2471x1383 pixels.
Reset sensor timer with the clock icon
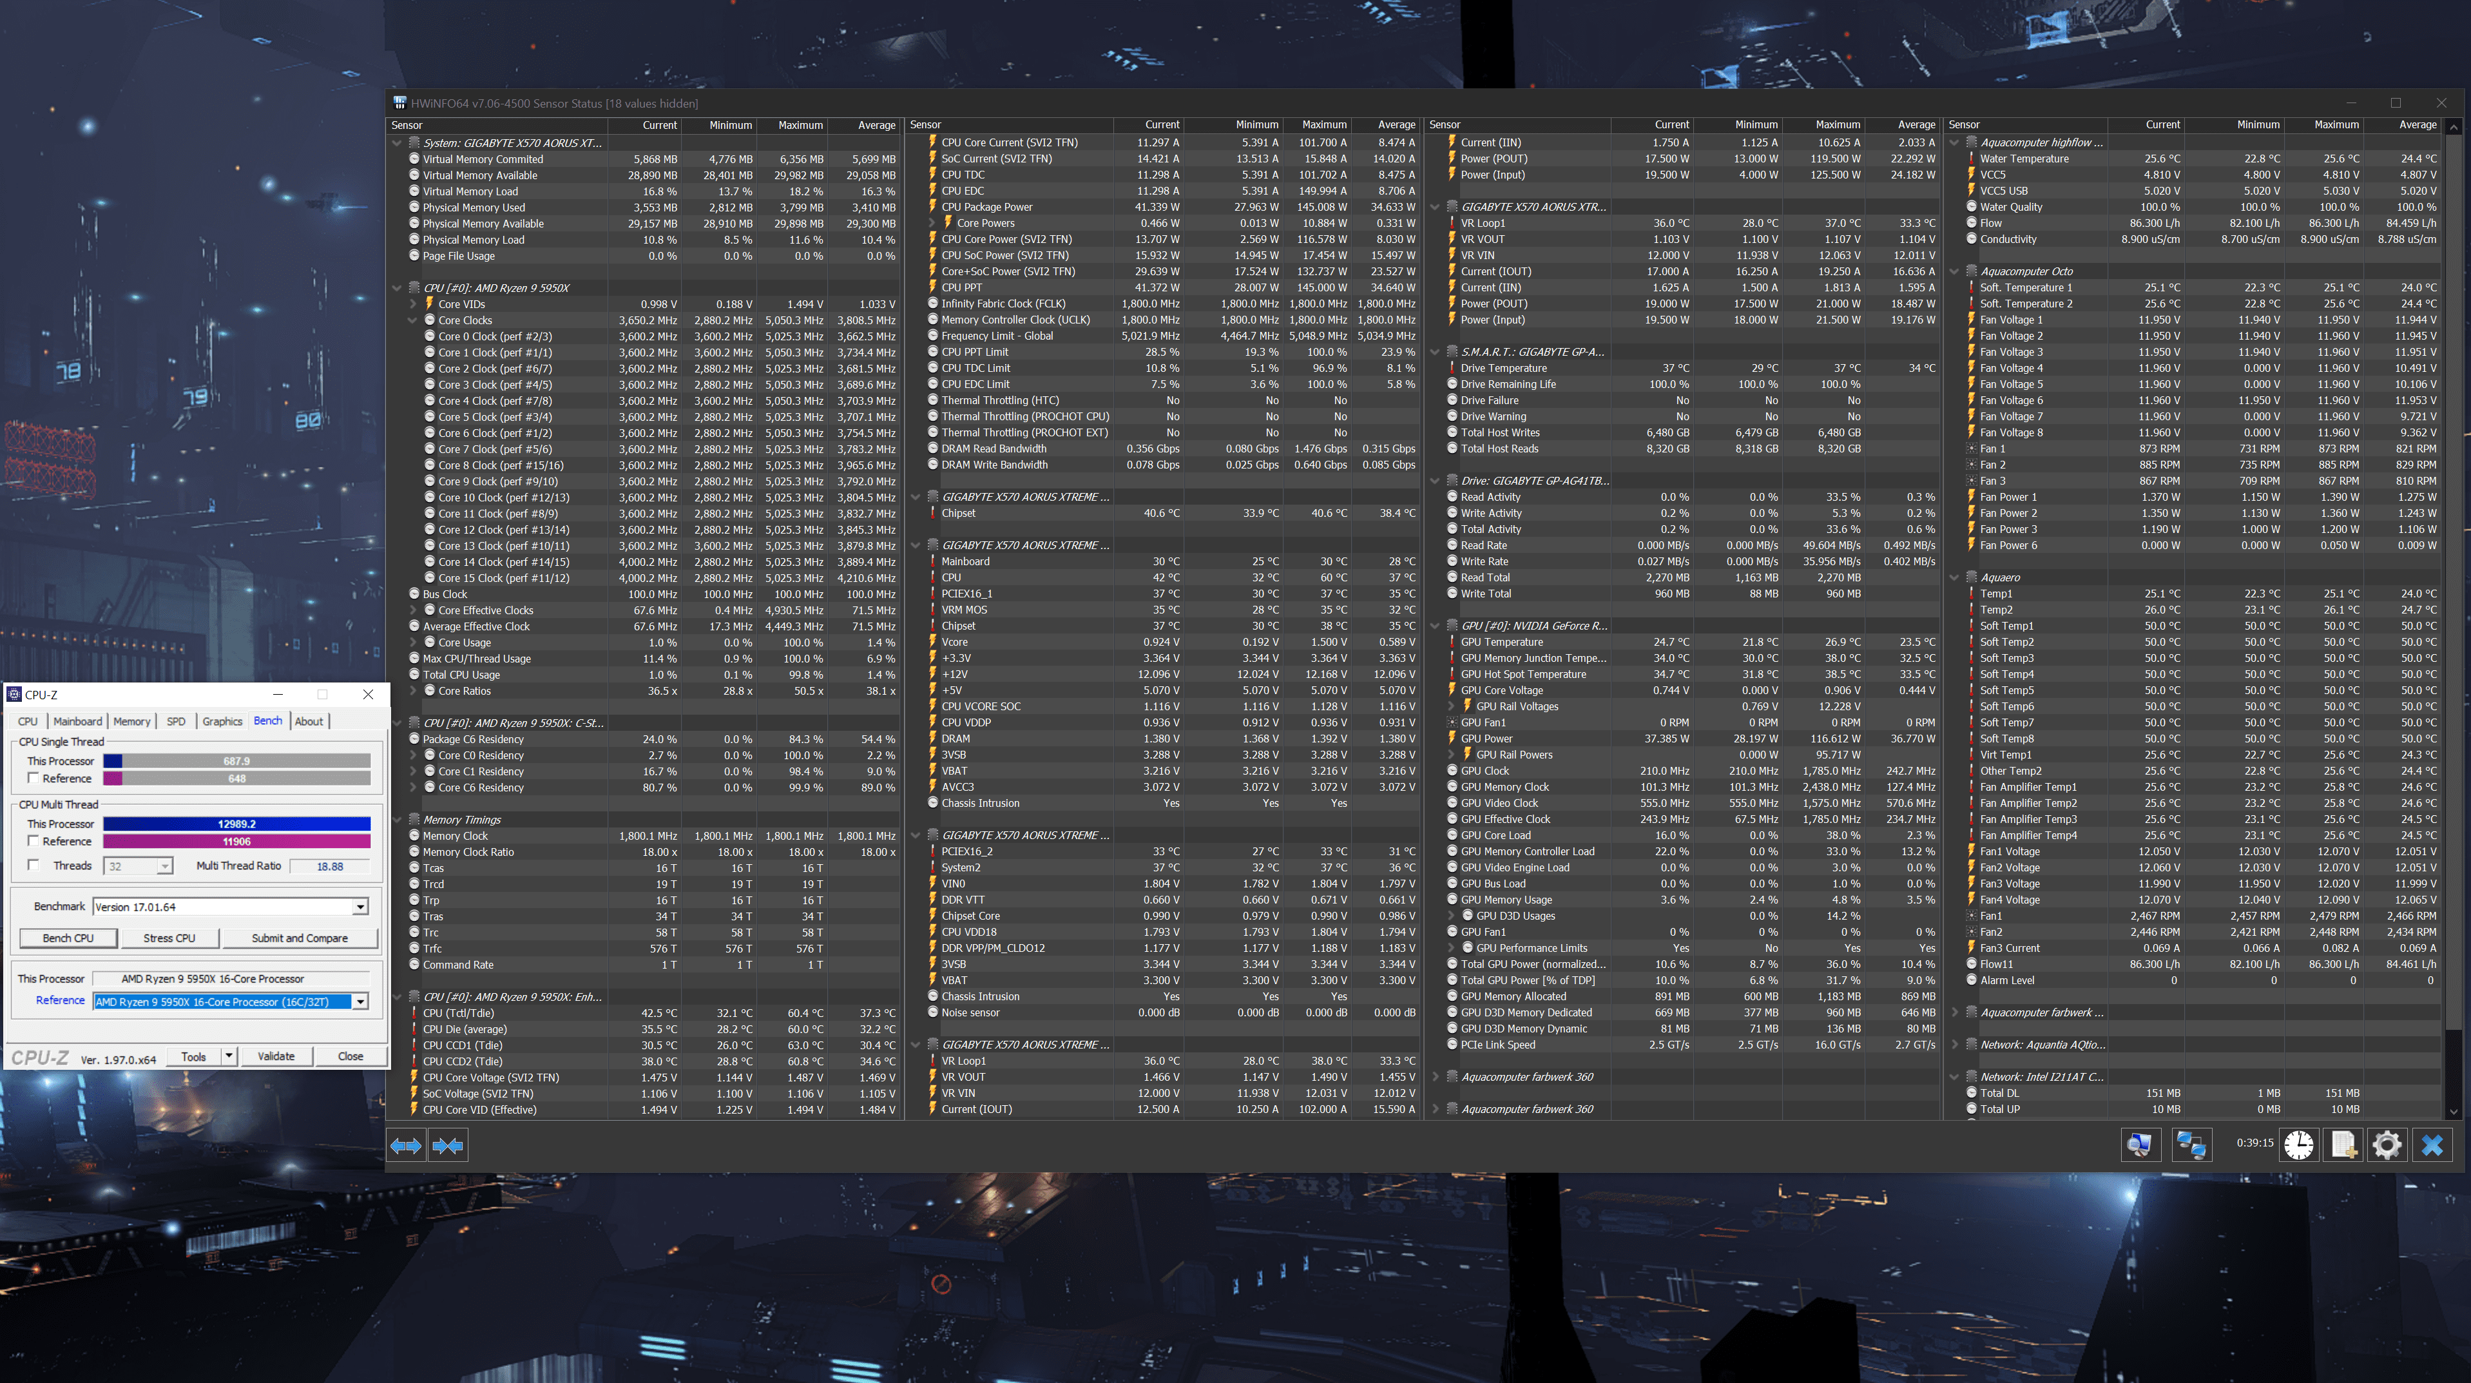pyautogui.click(x=2298, y=1145)
